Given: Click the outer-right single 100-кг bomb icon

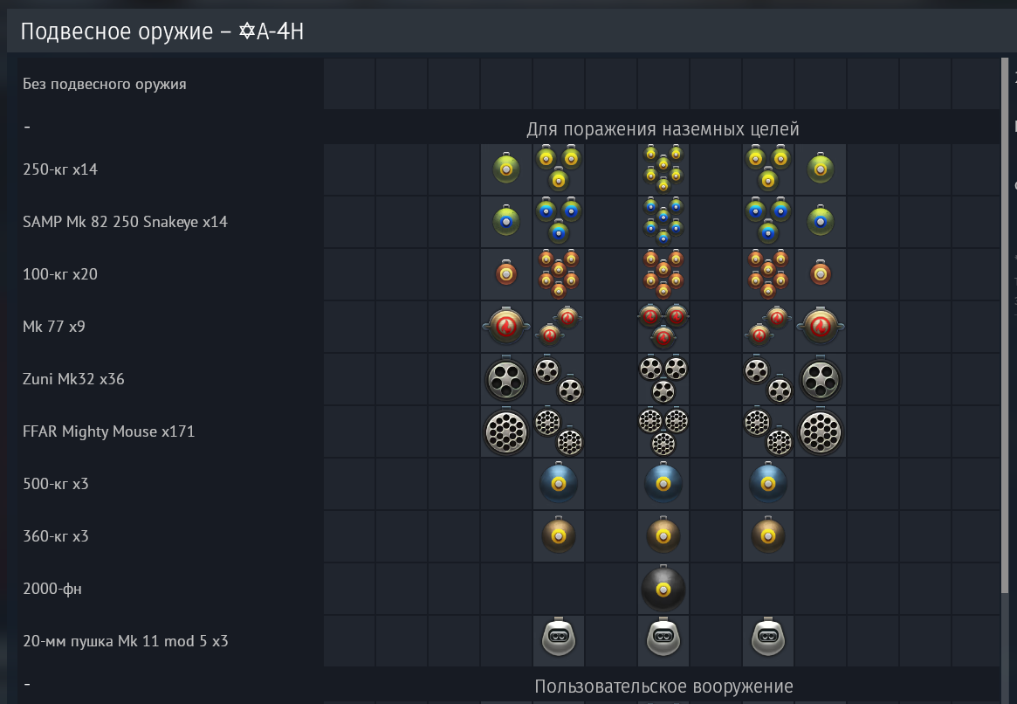Looking at the screenshot, I should [820, 273].
